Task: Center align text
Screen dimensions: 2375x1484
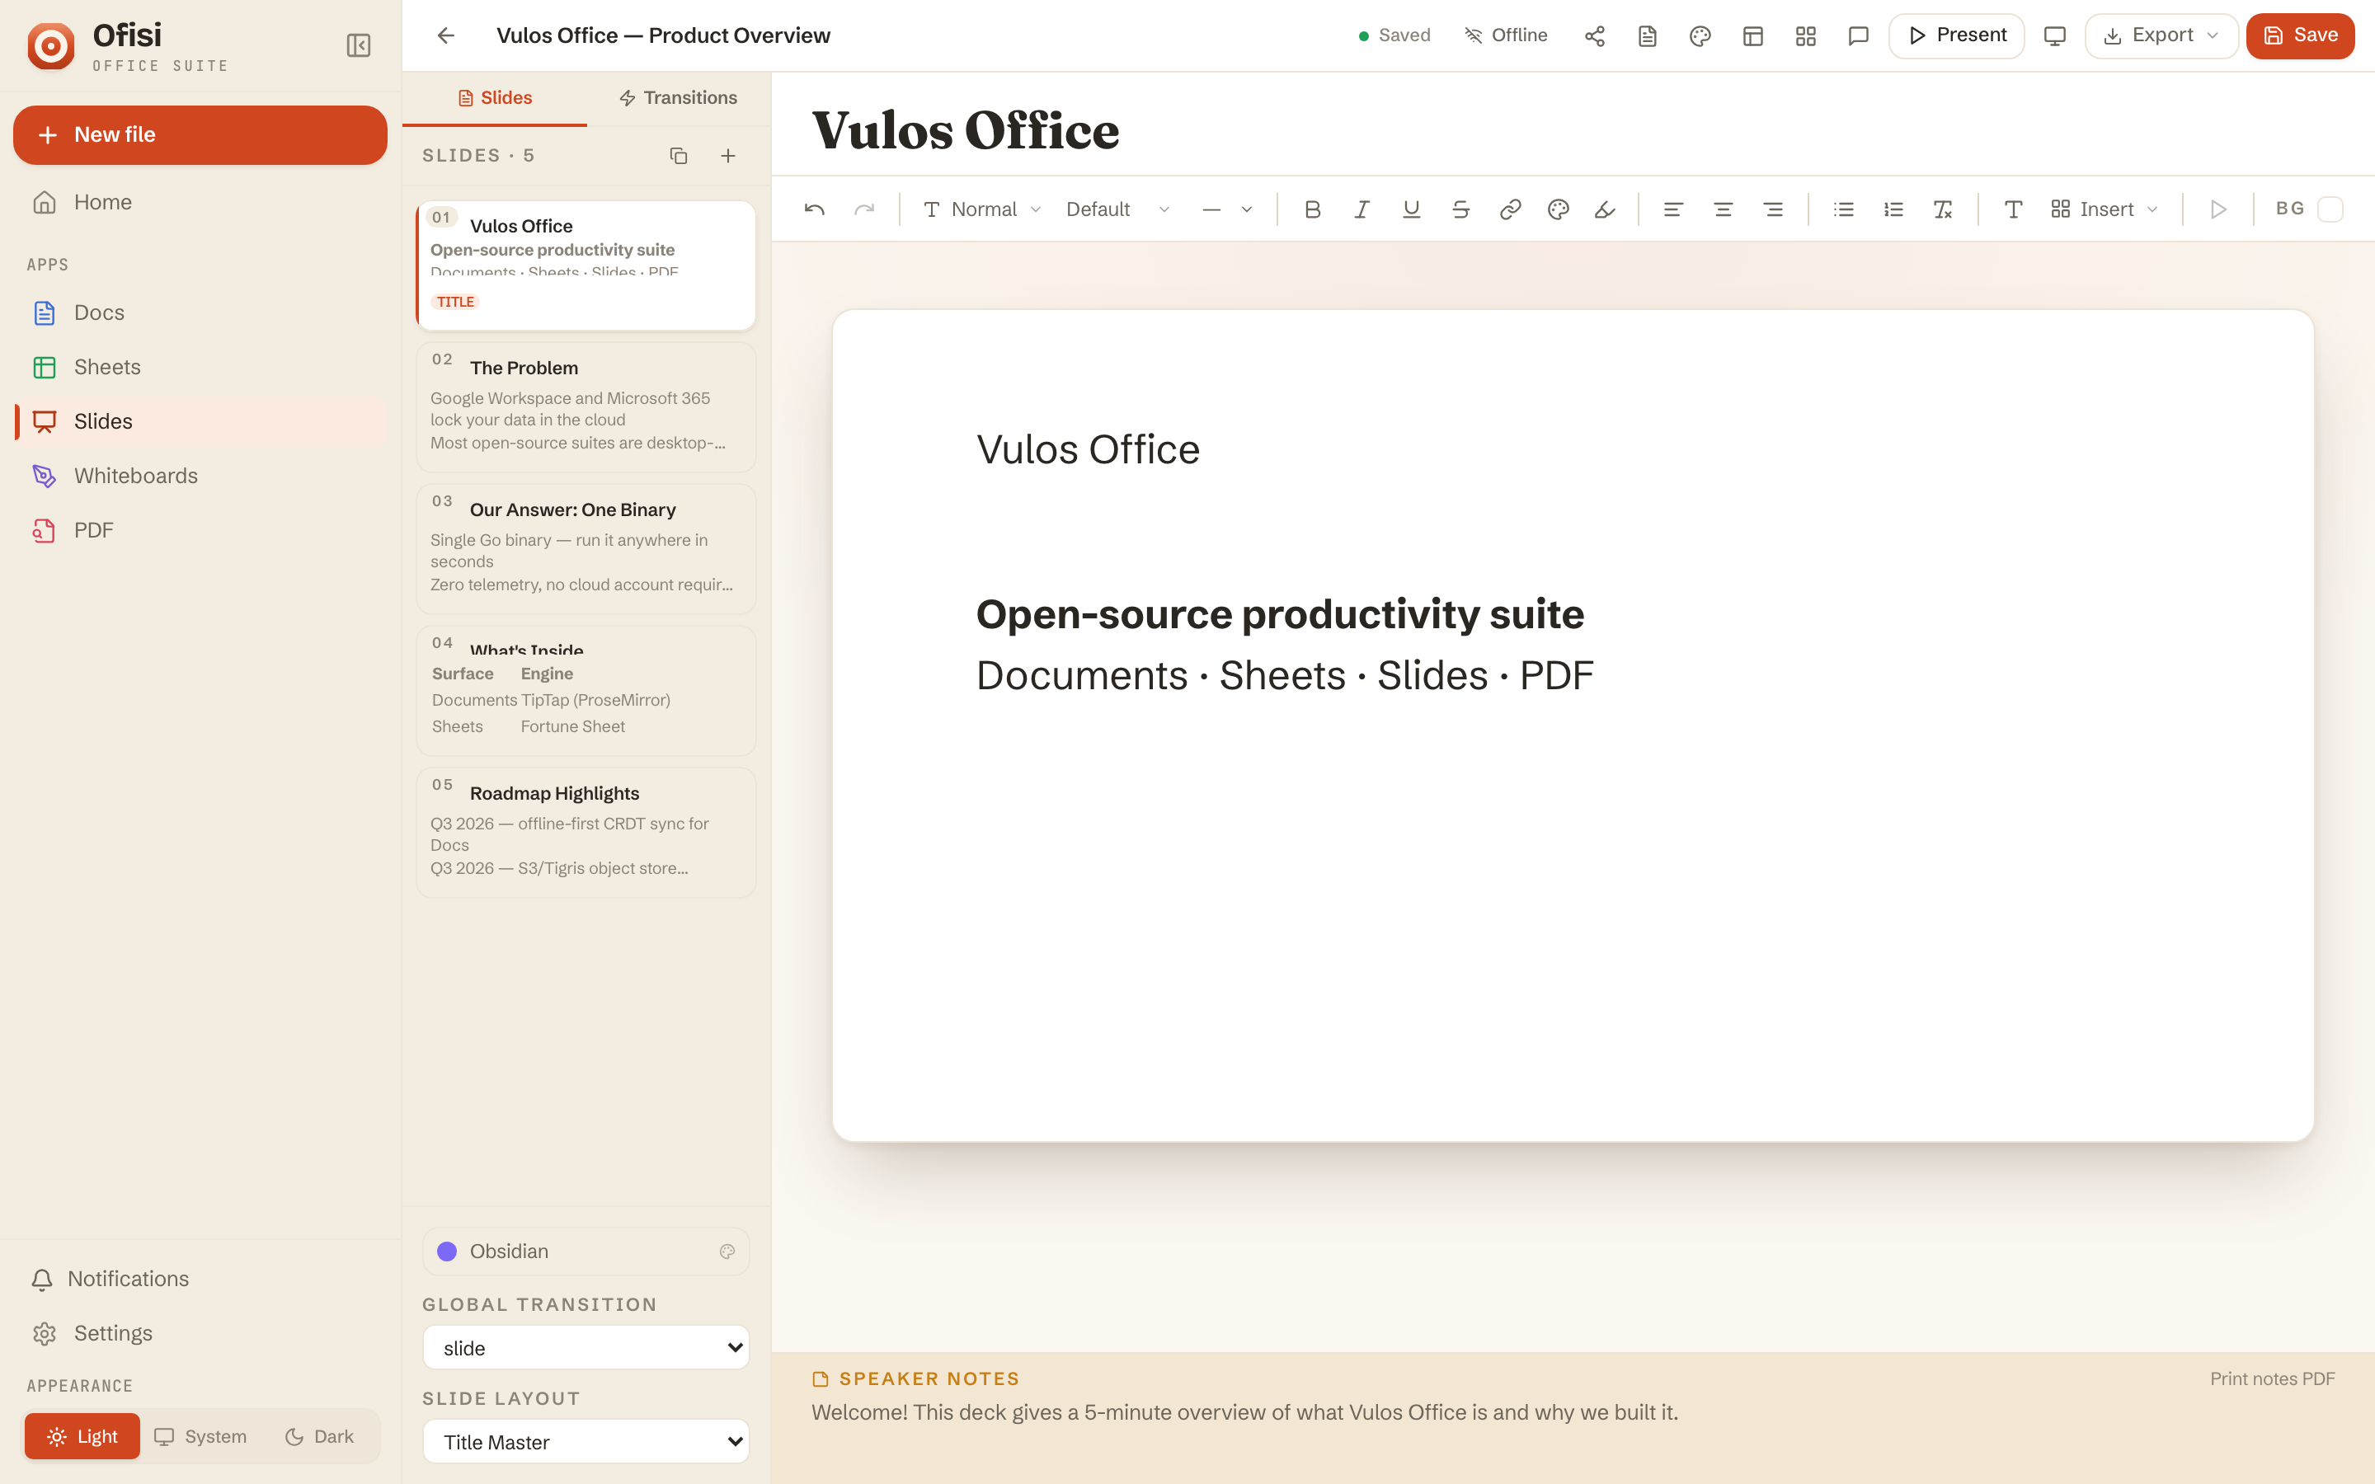Action: tap(1724, 209)
